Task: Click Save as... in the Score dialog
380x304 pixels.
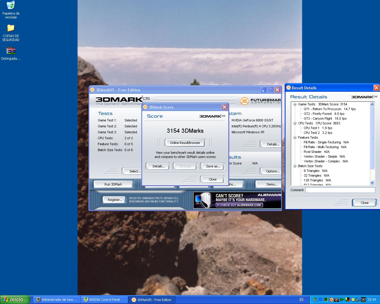Action: pyautogui.click(x=213, y=166)
